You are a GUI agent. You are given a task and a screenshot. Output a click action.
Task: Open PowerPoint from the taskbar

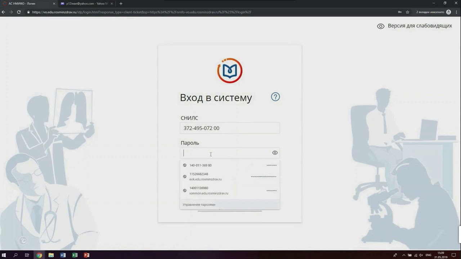pos(86,255)
